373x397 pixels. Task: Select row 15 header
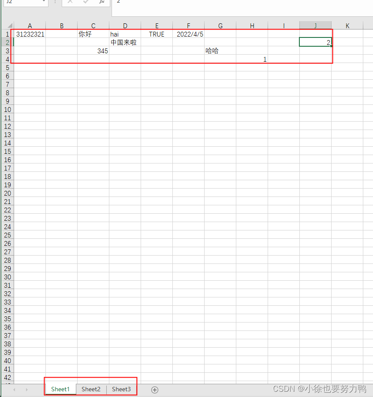[7, 152]
